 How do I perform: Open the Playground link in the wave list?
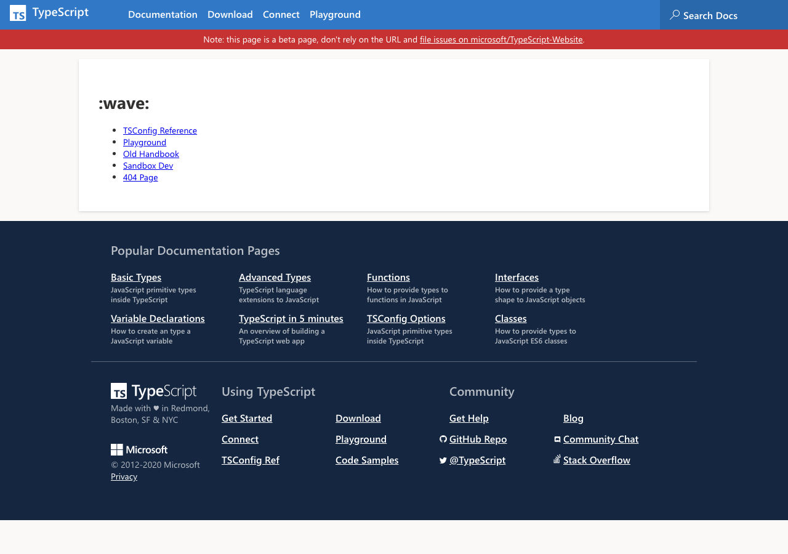[145, 142]
